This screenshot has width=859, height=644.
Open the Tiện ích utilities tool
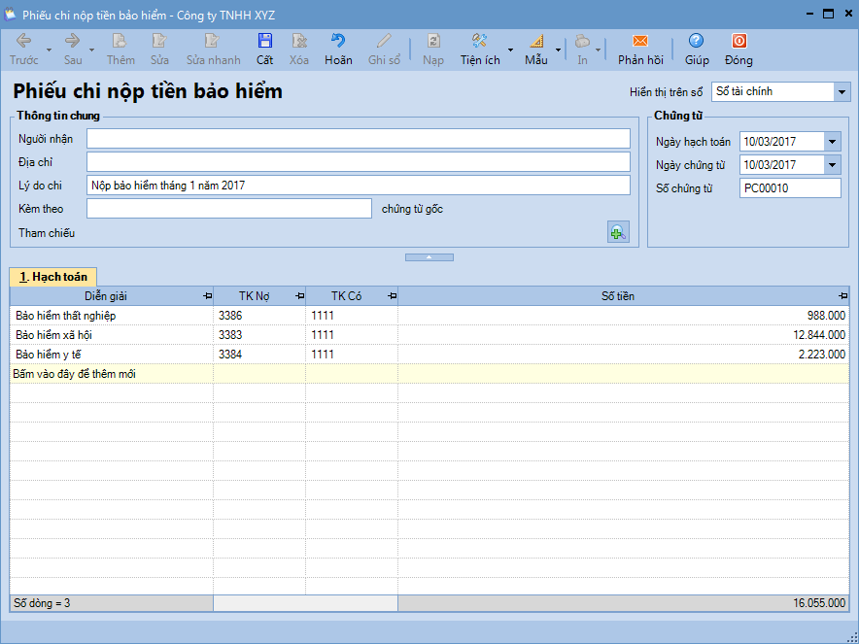coord(479,41)
